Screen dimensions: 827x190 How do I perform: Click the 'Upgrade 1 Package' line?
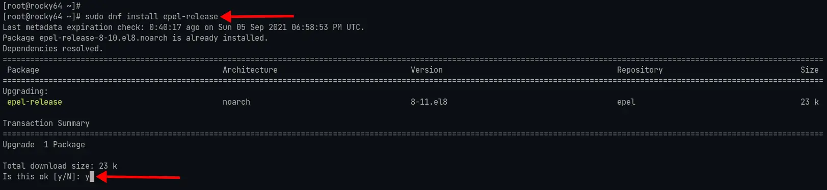[44, 145]
